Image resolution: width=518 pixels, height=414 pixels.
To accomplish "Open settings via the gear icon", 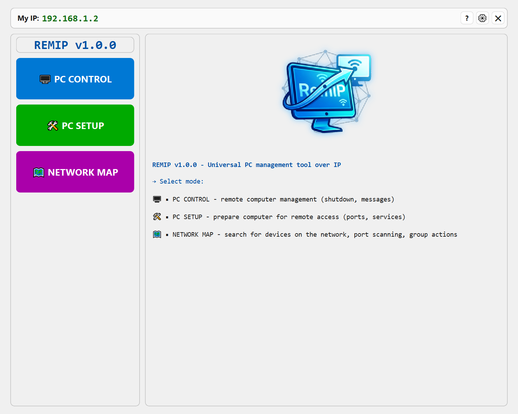I will 482,18.
